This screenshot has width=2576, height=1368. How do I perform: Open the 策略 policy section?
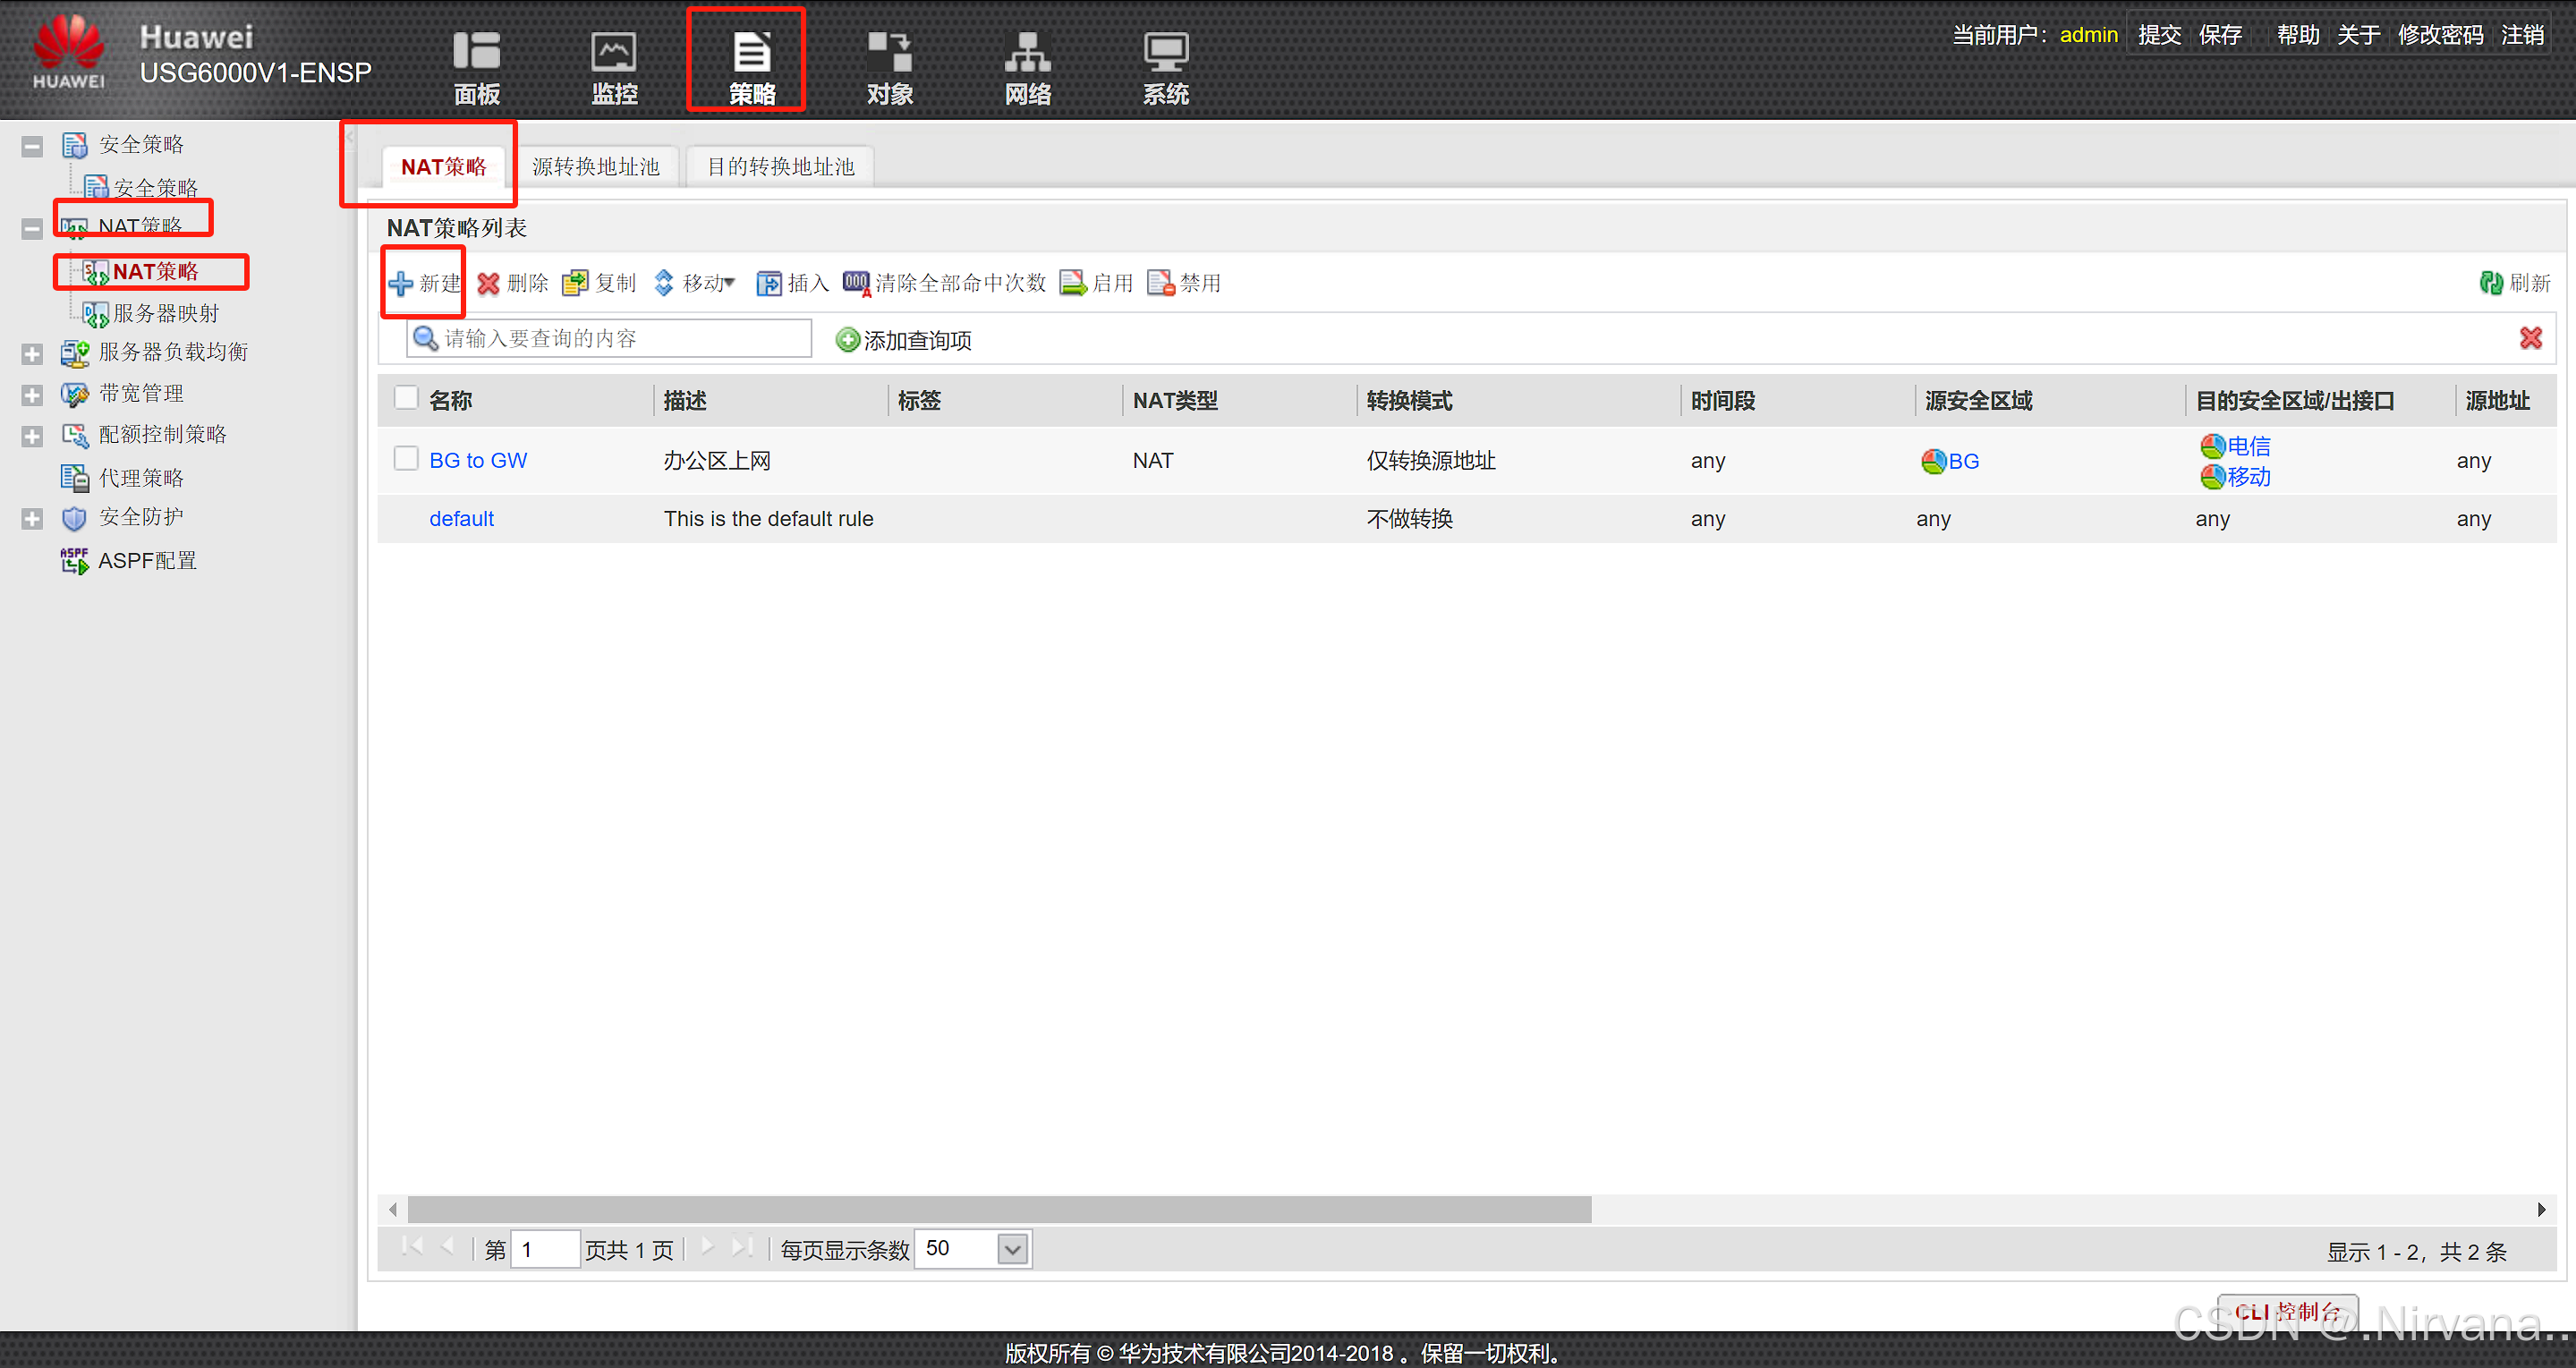point(751,67)
